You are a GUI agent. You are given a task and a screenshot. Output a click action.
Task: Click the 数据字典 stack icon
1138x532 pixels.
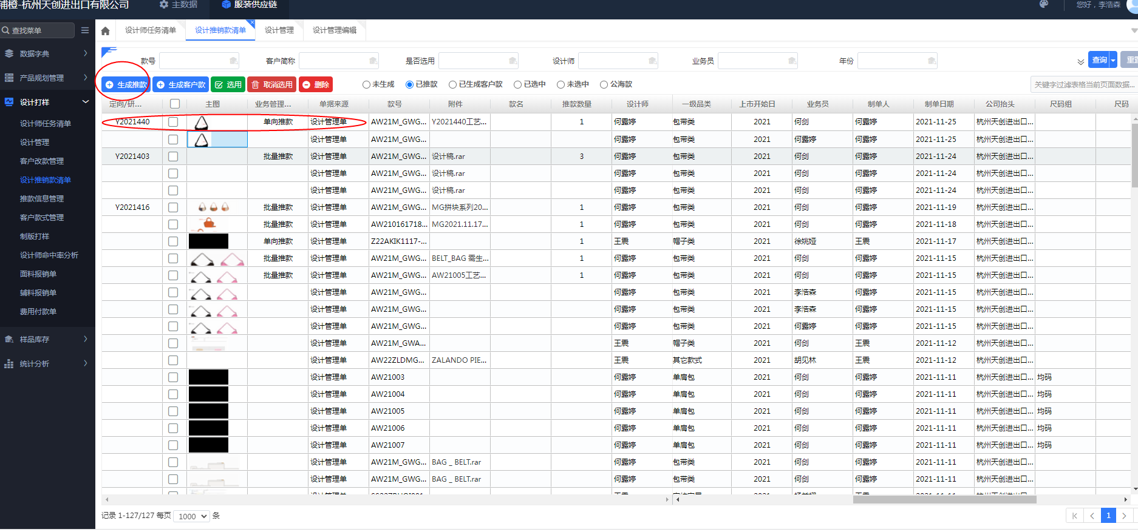click(9, 53)
